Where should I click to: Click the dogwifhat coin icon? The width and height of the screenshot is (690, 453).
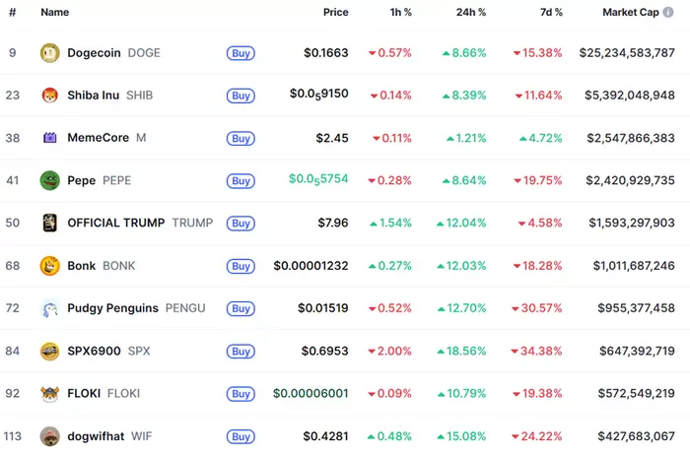(49, 435)
